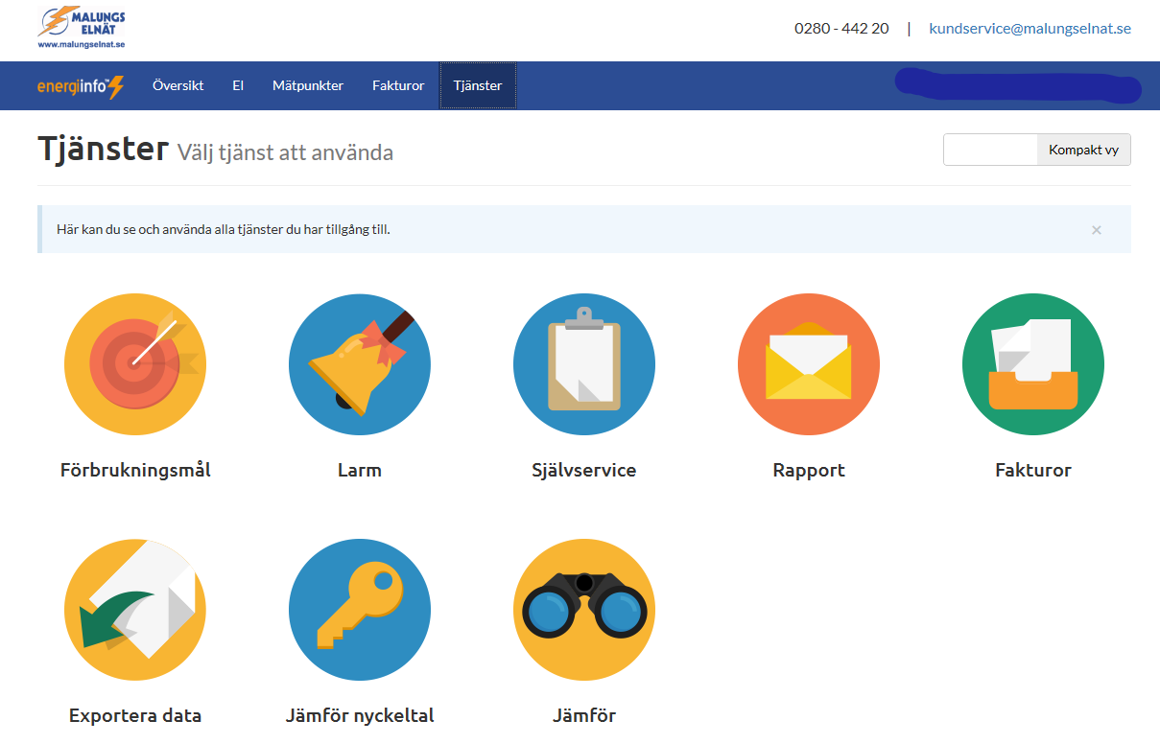Select the Självservice clipboard icon

[584, 364]
